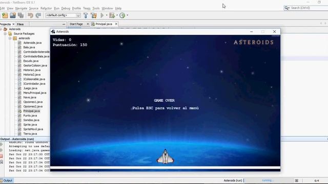Click the Save All toolbar icon
Image resolution: width=328 pixels, height=184 pixels.
[x=20, y=15]
